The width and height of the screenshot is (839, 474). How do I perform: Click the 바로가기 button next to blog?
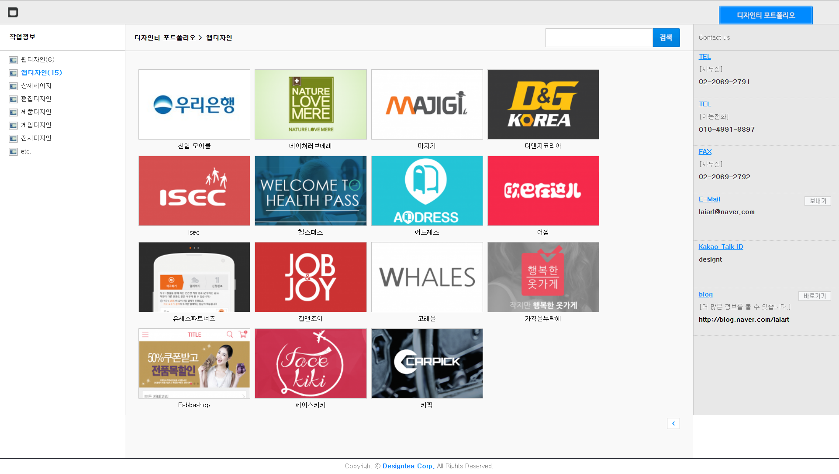815,296
